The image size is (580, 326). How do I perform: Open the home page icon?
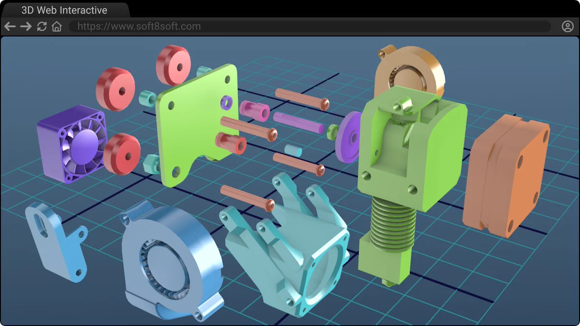tap(57, 27)
